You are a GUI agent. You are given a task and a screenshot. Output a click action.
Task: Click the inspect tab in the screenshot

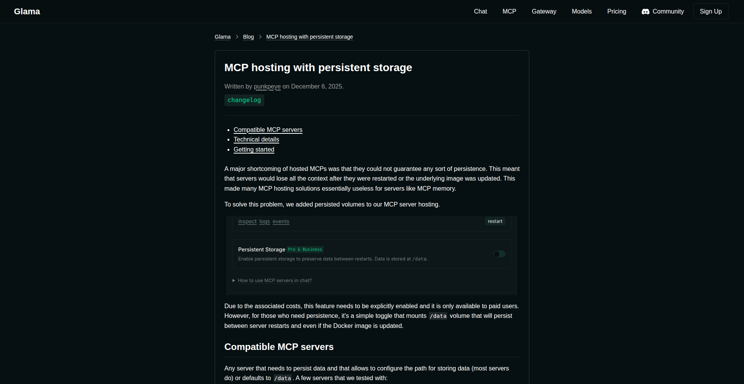(x=247, y=222)
